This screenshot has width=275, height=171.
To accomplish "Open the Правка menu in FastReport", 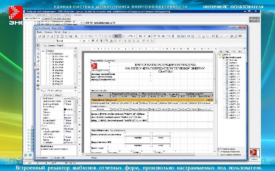I will 48,32.
